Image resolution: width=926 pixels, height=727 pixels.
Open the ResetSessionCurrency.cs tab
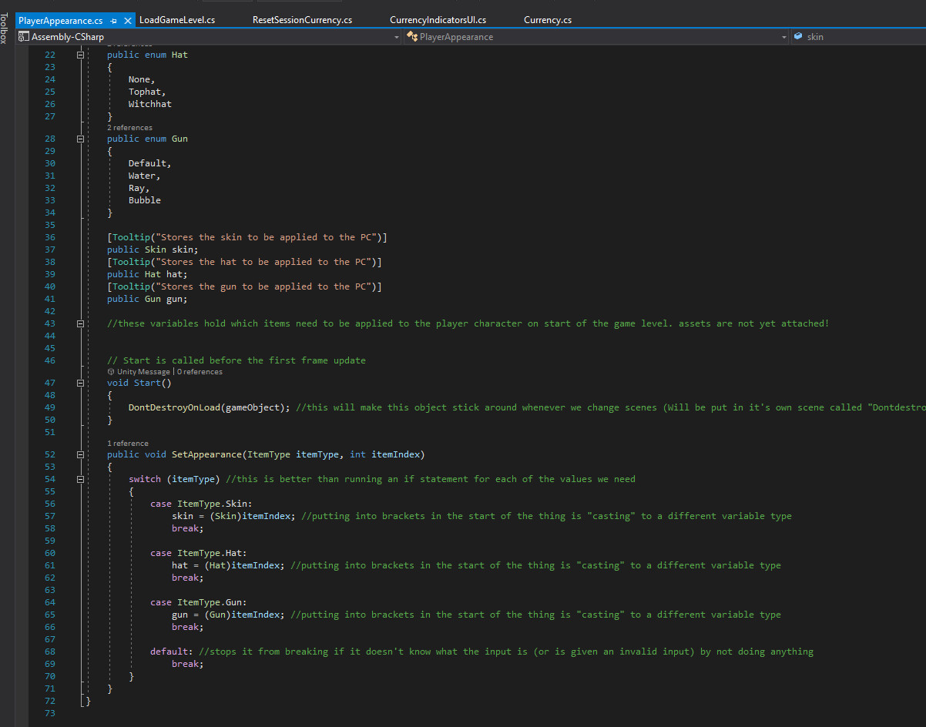(x=302, y=20)
